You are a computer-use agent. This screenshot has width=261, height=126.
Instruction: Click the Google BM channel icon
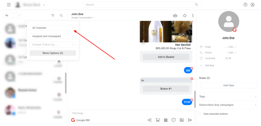pyautogui.click(x=73, y=120)
